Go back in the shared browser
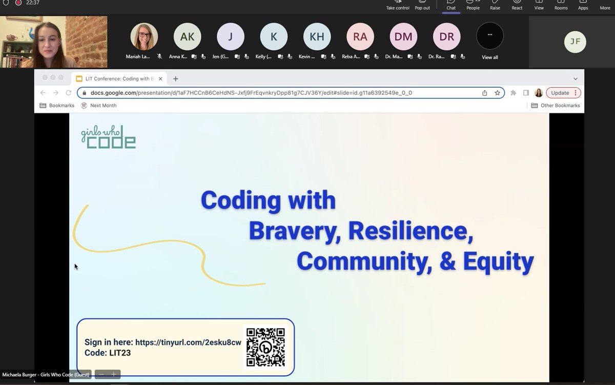This screenshot has width=615, height=385. (x=43, y=93)
